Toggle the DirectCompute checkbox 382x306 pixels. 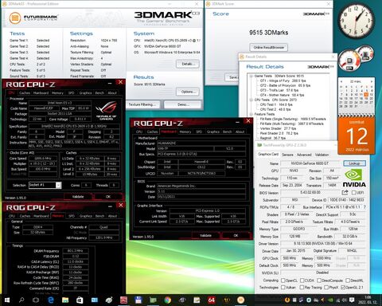(319, 280)
